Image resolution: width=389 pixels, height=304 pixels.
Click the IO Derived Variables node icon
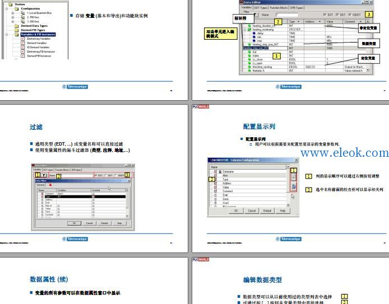[23, 47]
